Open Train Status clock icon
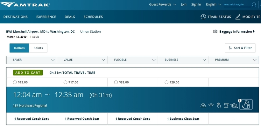 tap(203, 17)
